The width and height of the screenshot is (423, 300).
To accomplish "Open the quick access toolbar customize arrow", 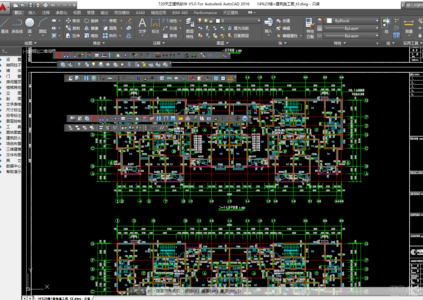I will pos(74,5).
